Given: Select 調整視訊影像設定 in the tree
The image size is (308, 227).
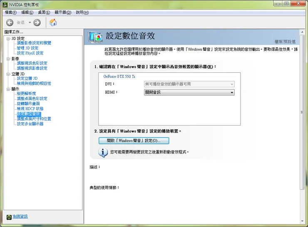Looking at the screenshot, I should pyautogui.click(x=32, y=68).
